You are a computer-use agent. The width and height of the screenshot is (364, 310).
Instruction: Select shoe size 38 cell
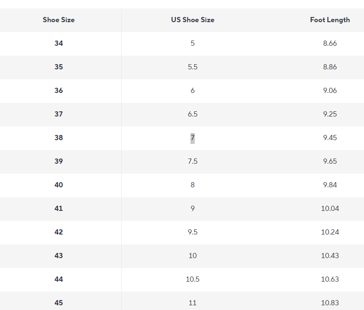58,138
